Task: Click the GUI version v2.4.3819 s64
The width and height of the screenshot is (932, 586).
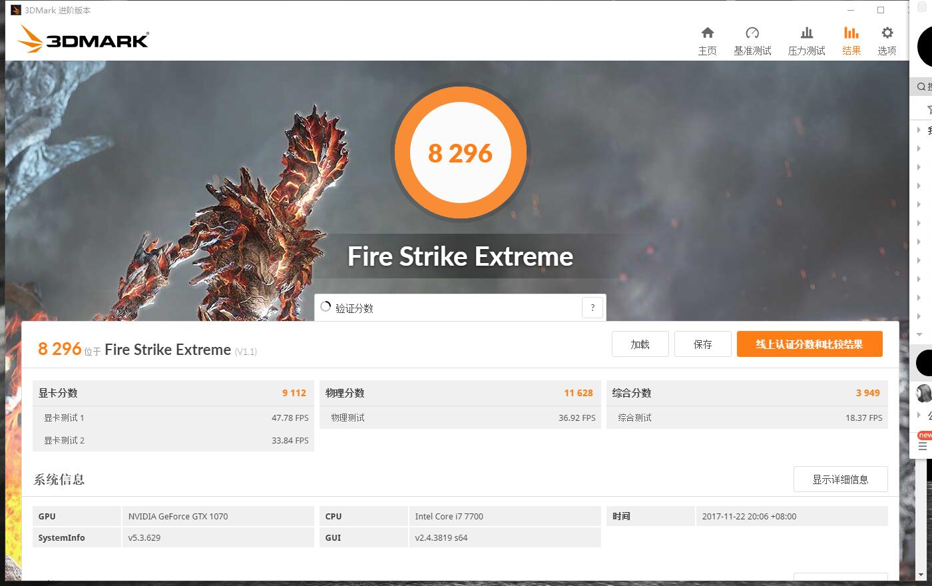Action: click(441, 537)
